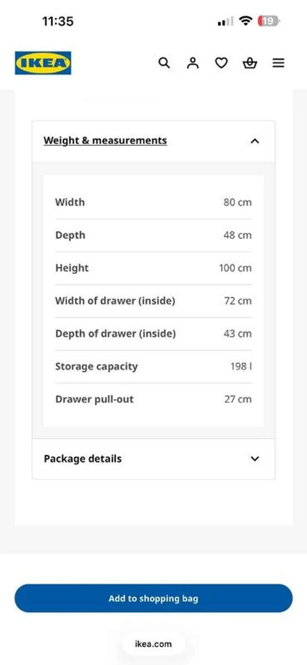
Task: Select the Width 80 cm row
Action: (153, 202)
